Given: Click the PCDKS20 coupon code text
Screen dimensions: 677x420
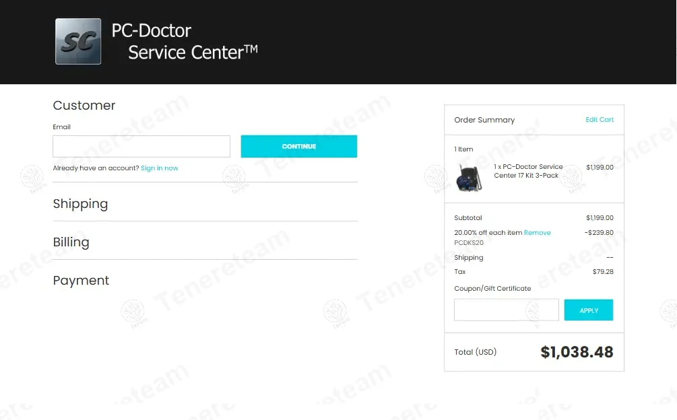Looking at the screenshot, I should pyautogui.click(x=469, y=243).
